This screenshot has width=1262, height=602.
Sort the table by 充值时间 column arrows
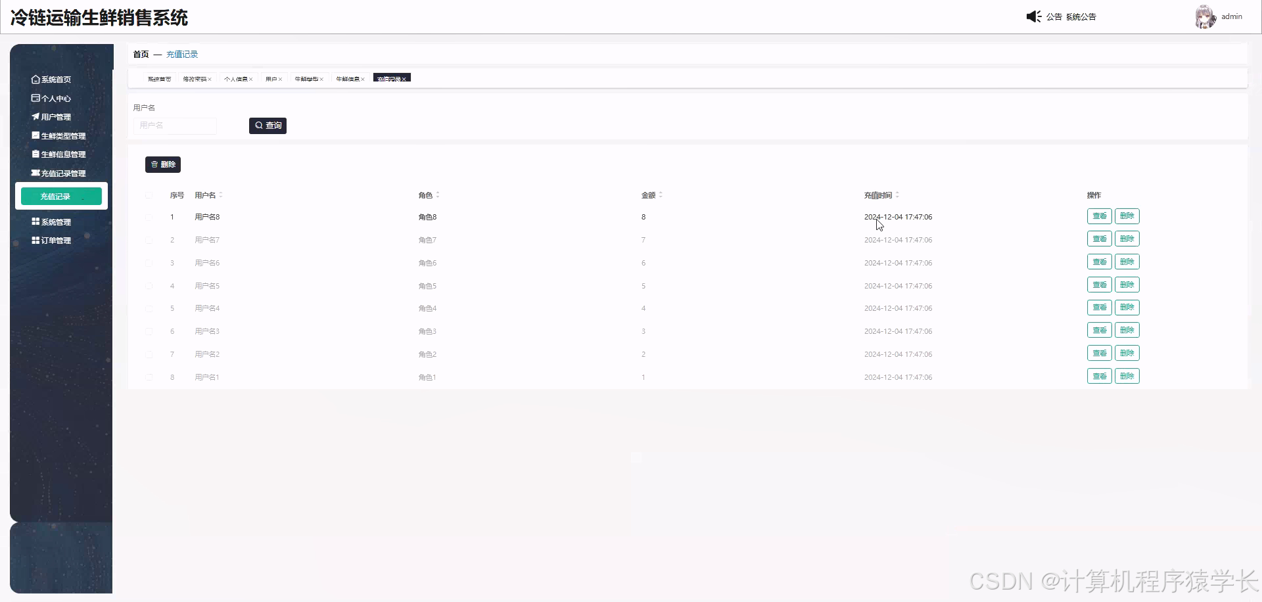pyautogui.click(x=897, y=195)
